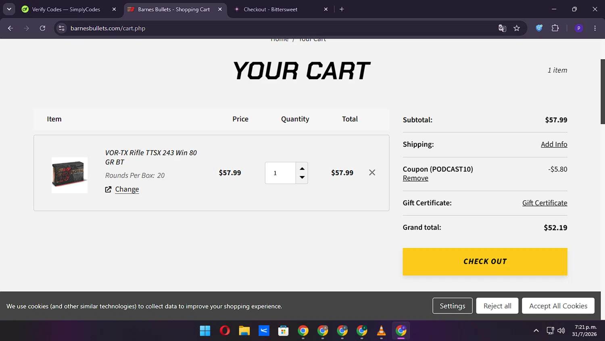Click the yellow CHECK OUT button
Screen dimensions: 605x341
point(485,262)
